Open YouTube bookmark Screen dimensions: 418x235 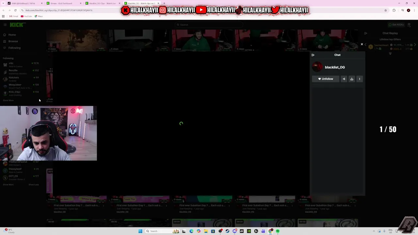(26, 16)
